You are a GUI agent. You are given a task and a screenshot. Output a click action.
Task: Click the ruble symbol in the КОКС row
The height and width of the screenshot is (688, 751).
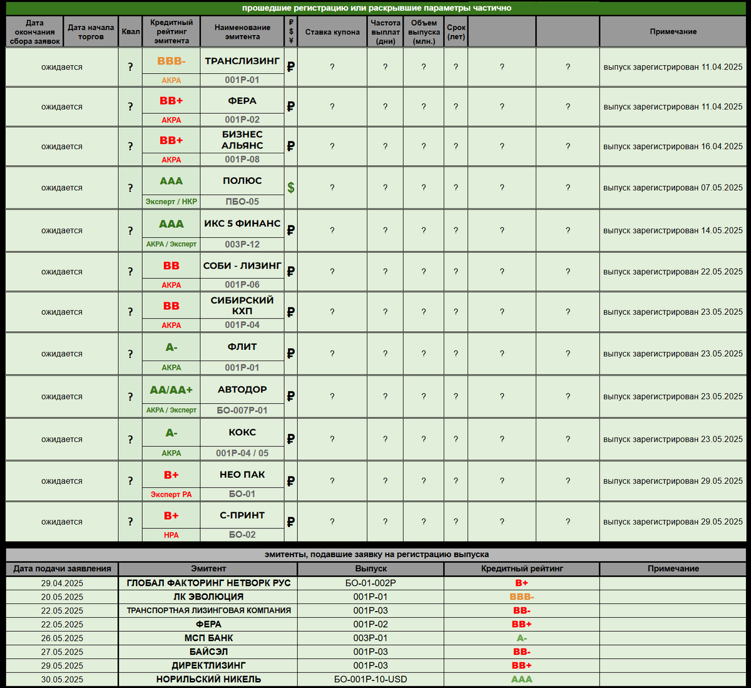click(291, 439)
